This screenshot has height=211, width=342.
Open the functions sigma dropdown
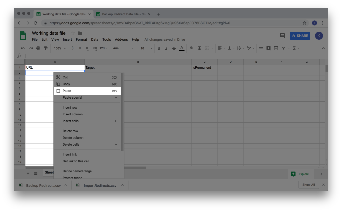coord(296,48)
